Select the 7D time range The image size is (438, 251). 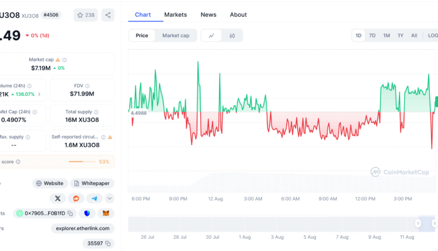372,36
